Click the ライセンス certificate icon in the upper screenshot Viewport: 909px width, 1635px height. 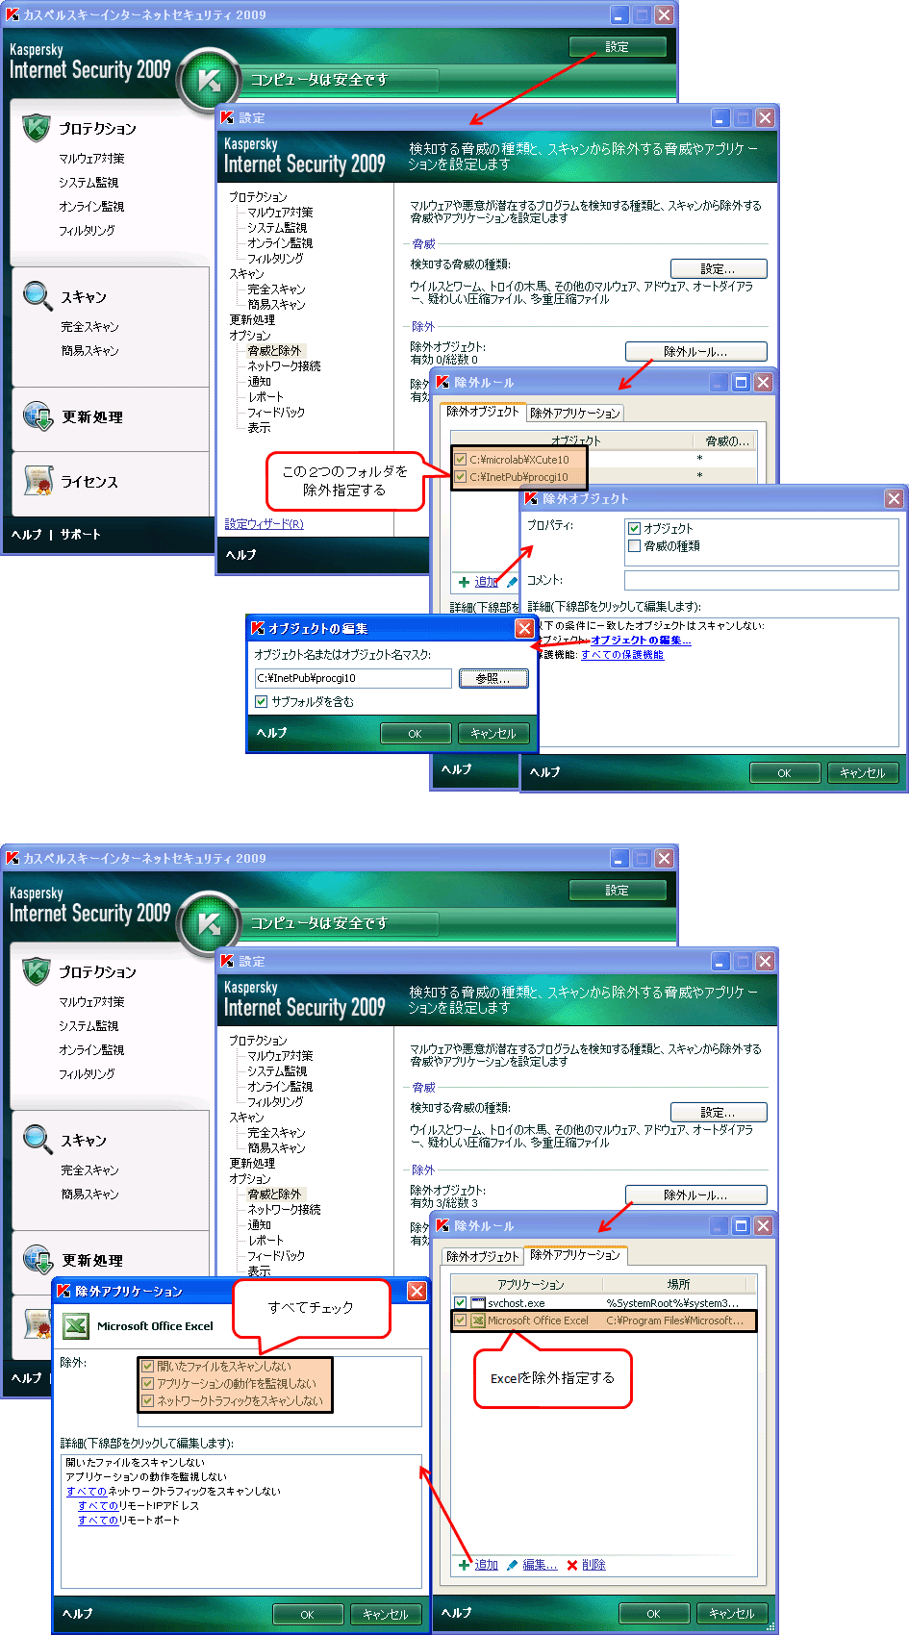38,481
